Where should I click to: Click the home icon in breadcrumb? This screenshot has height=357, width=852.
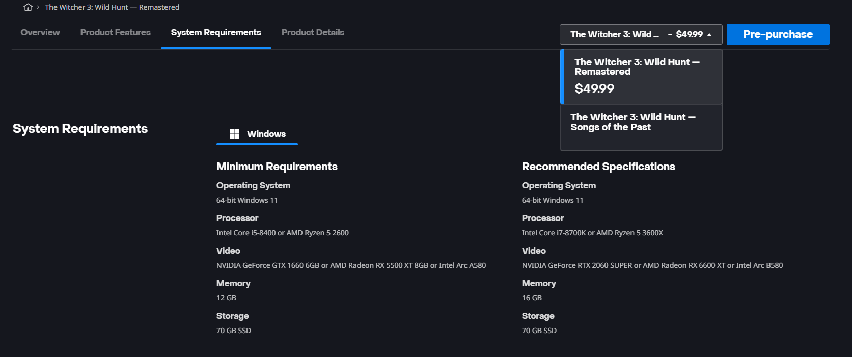point(28,7)
